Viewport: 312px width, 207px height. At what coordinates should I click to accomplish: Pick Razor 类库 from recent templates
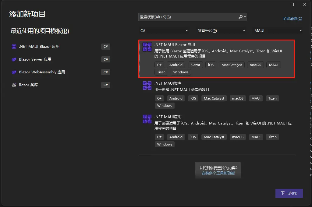28,85
